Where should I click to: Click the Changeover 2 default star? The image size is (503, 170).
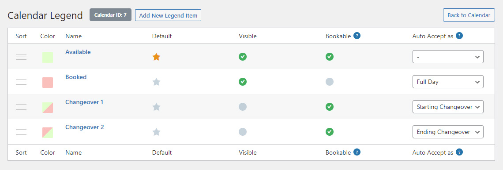[156, 132]
